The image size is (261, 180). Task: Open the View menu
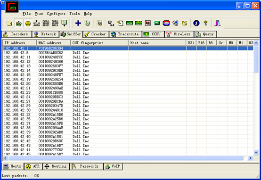coord(39,14)
